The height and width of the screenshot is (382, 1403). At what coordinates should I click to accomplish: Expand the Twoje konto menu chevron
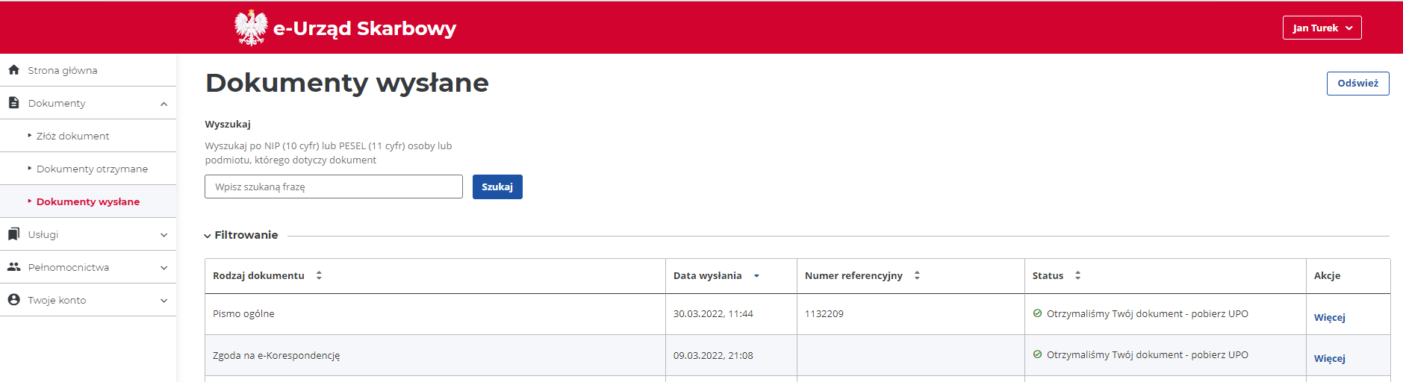tap(164, 301)
